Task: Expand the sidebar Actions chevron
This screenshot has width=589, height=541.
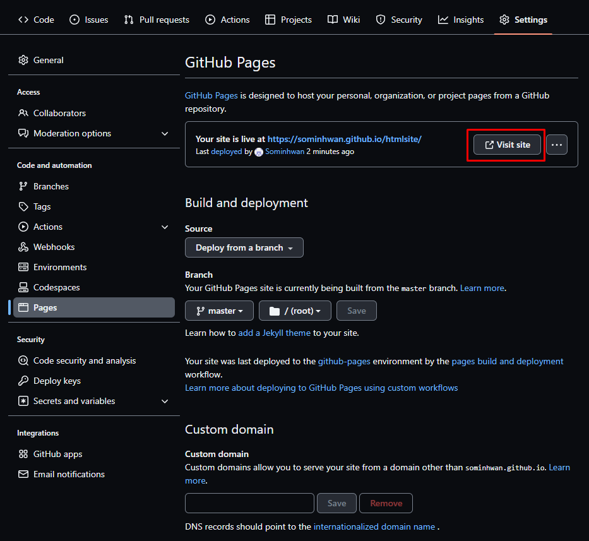Action: [x=165, y=227]
